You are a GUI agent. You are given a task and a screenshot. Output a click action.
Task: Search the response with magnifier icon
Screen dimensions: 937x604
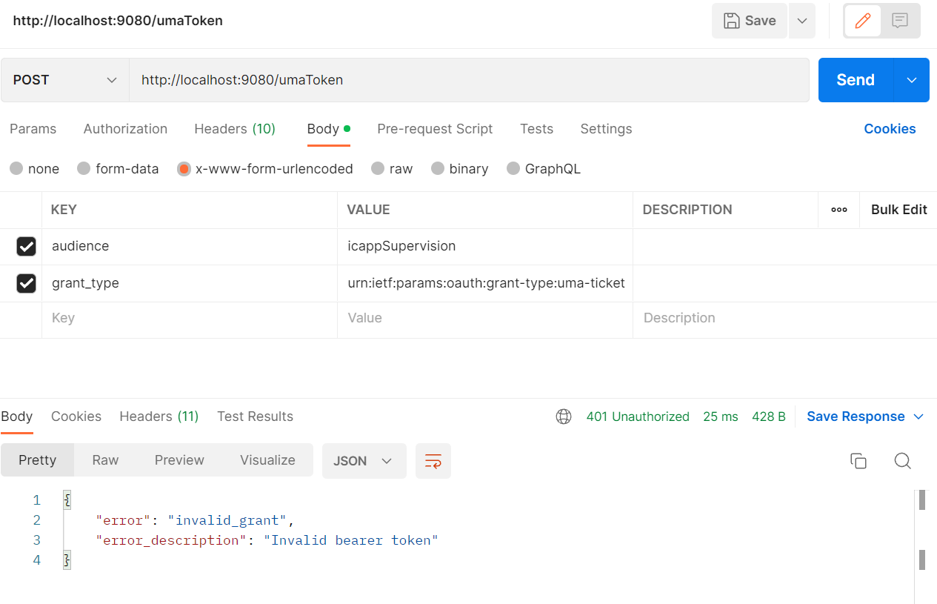[902, 461]
